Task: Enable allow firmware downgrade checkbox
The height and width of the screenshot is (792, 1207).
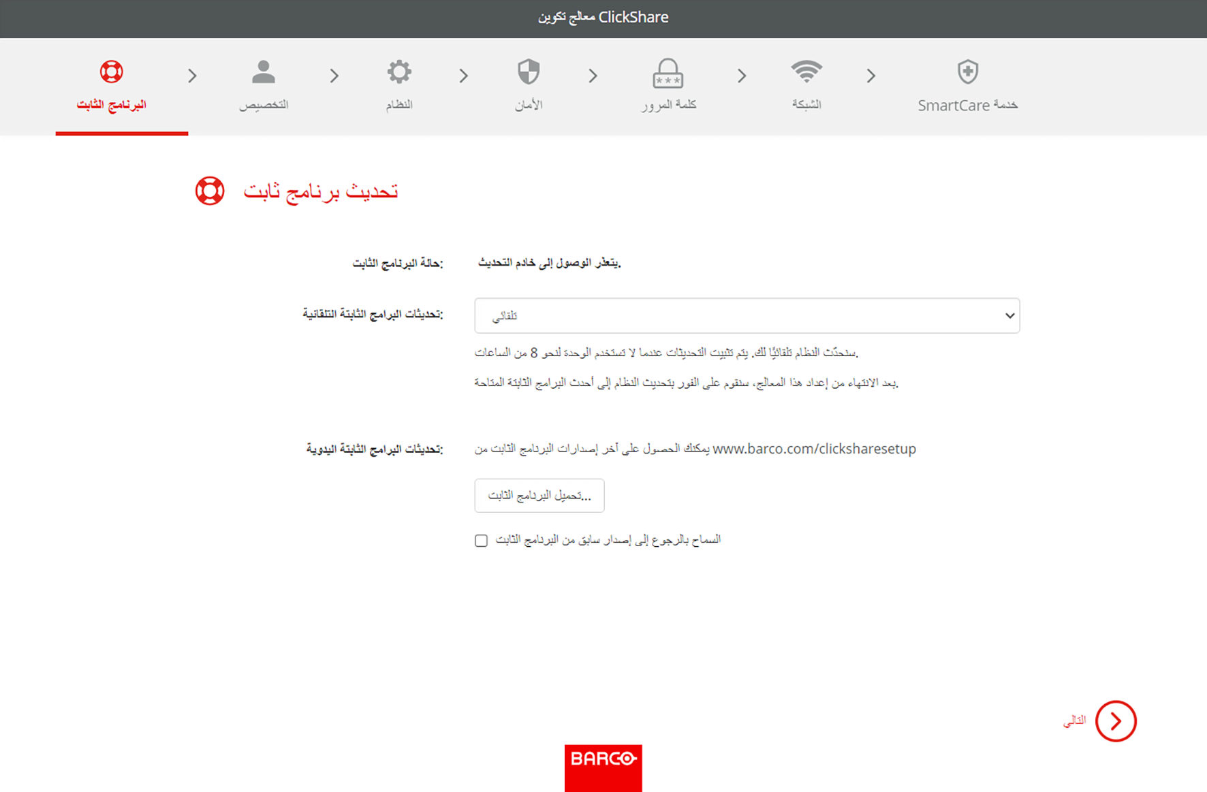Action: click(482, 541)
